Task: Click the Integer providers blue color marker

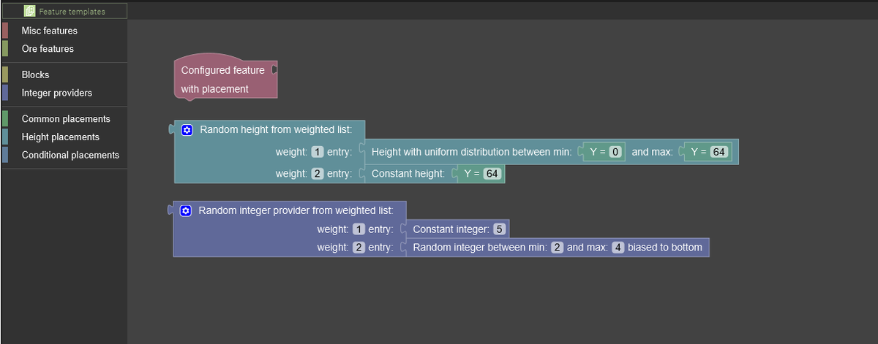Action: tap(5, 93)
